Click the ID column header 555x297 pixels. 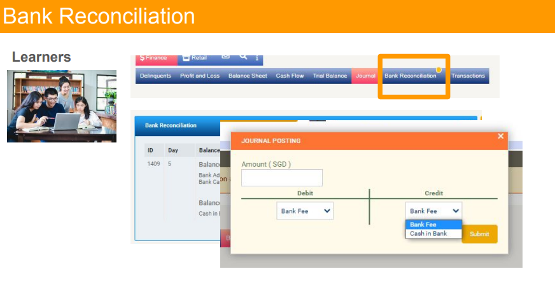tap(150, 150)
